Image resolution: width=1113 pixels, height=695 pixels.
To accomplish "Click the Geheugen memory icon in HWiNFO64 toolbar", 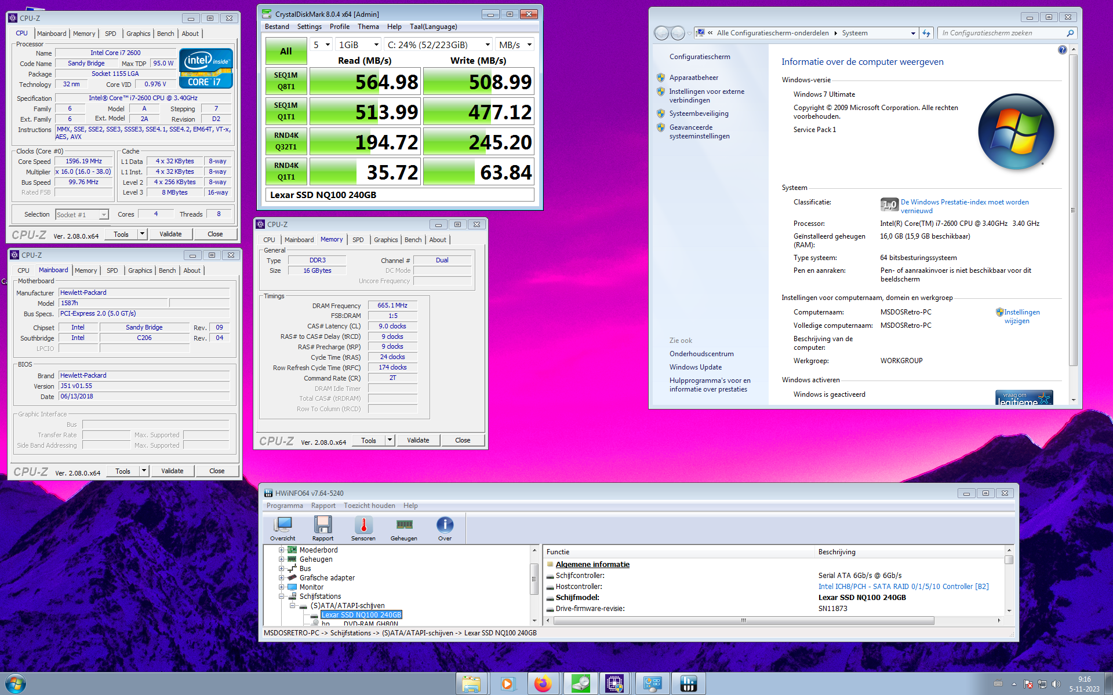I will pyautogui.click(x=404, y=528).
